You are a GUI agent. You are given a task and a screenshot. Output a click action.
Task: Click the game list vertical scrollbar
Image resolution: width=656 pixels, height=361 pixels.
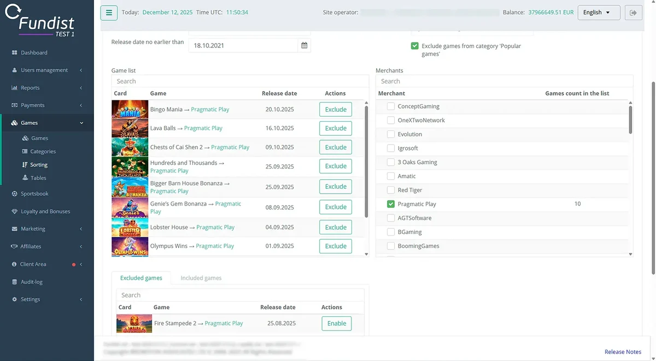(x=366, y=161)
